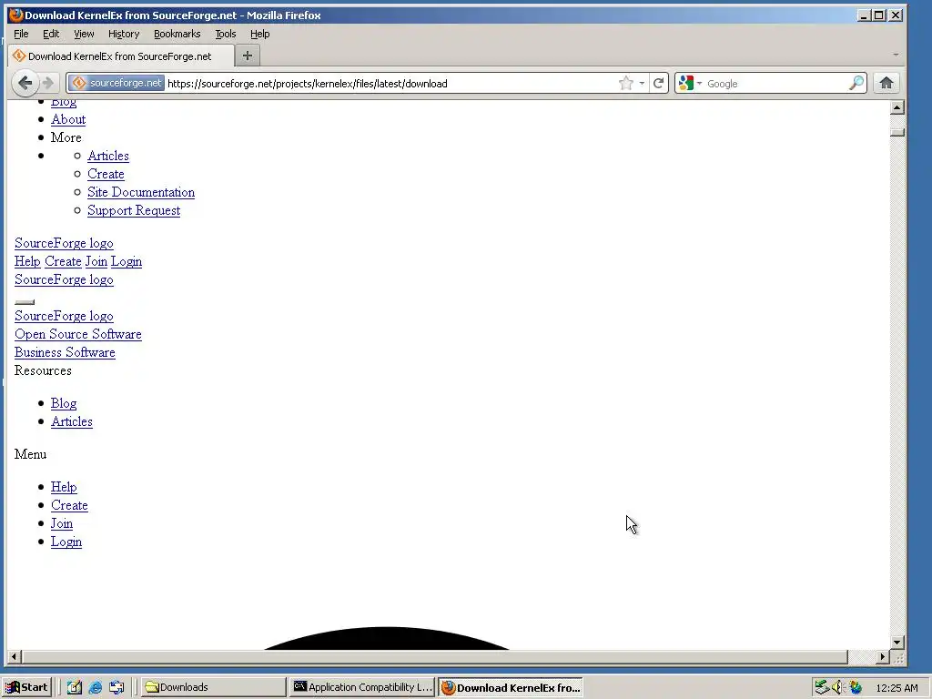Click the volume speaker tray icon
The height and width of the screenshot is (699, 932).
[x=838, y=687]
